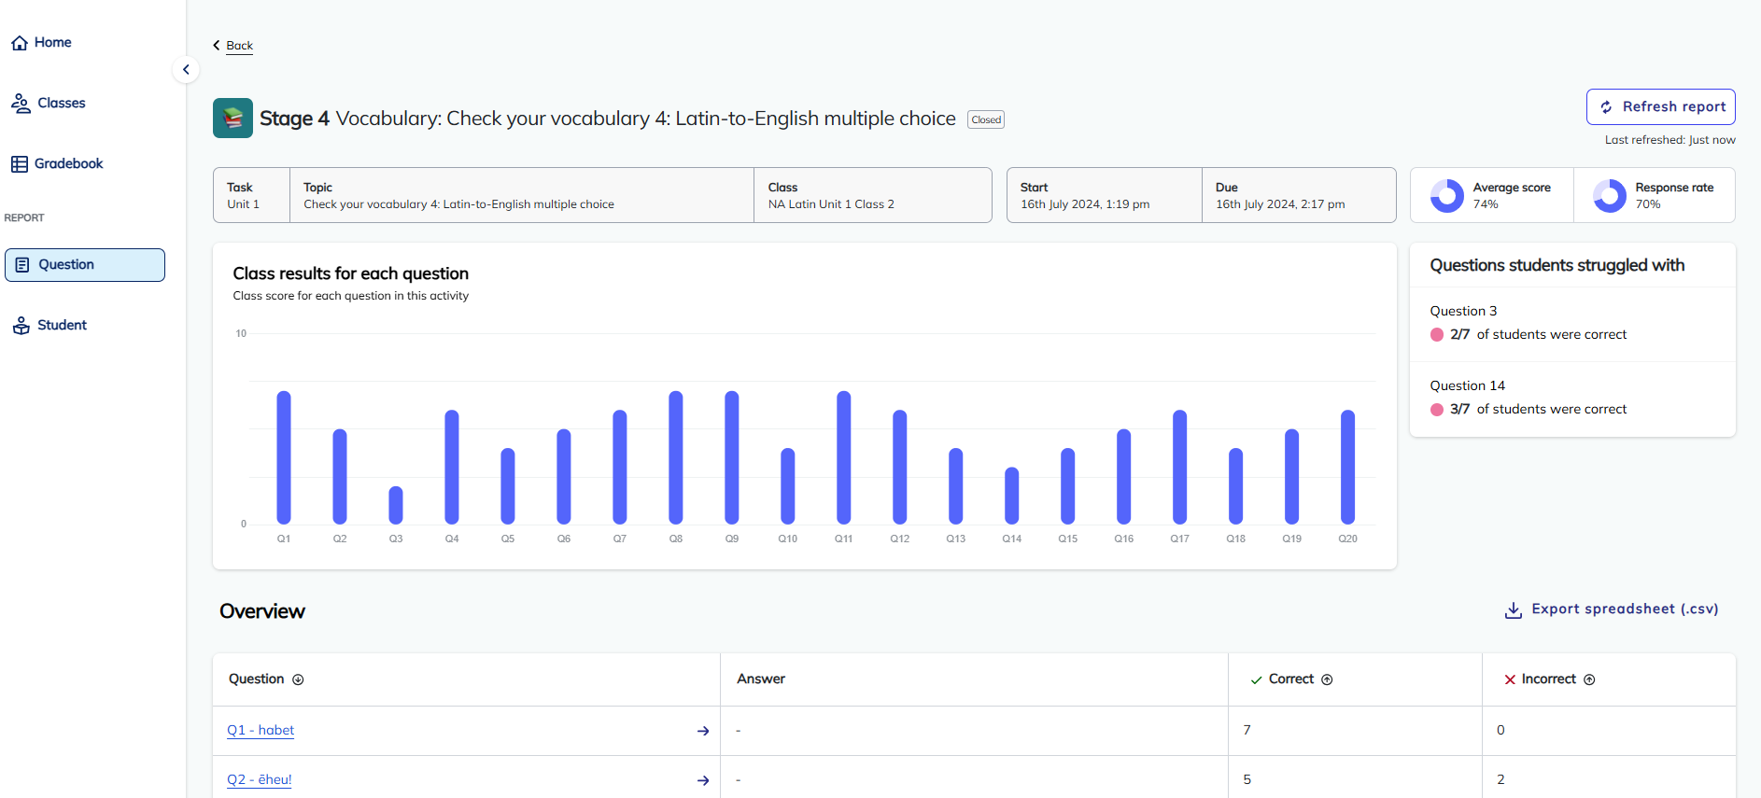Screen dimensions: 1761x798
Task: Click the Closed status badge
Action: [986, 119]
